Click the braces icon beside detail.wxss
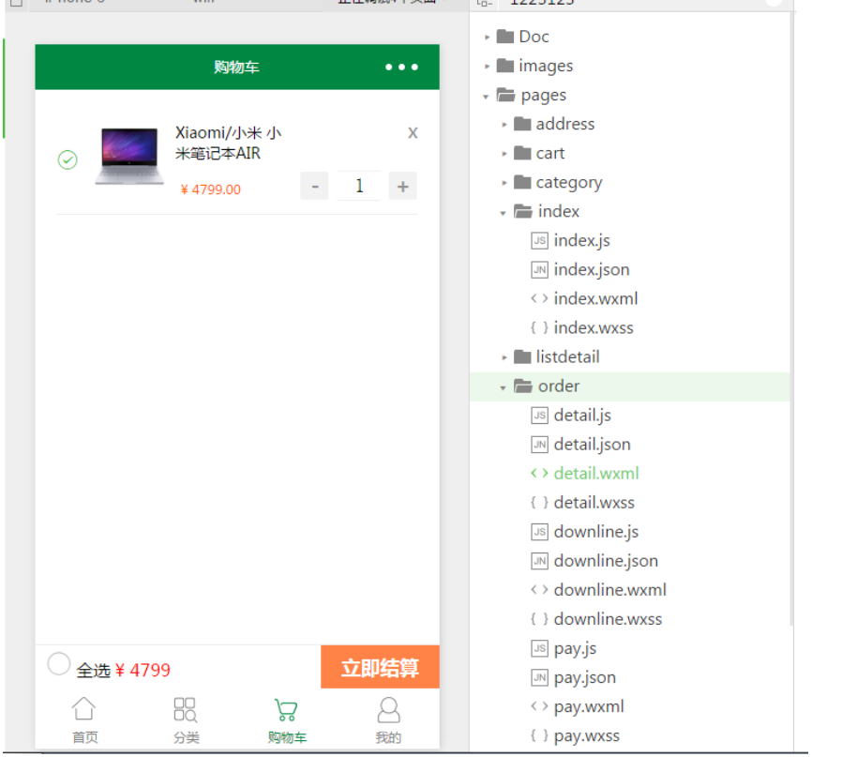Screen dimensions: 842x757 540,502
